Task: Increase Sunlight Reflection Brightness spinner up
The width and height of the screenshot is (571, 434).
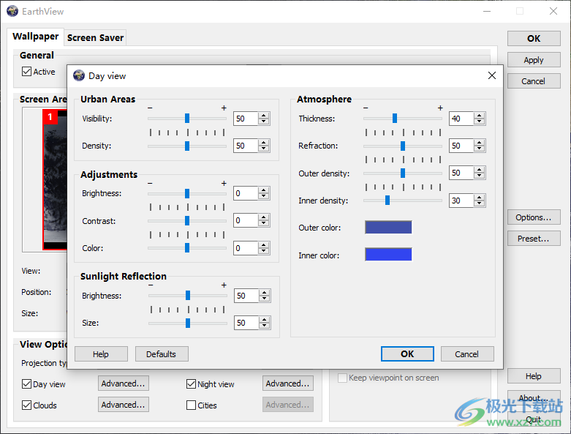Action: click(x=265, y=293)
